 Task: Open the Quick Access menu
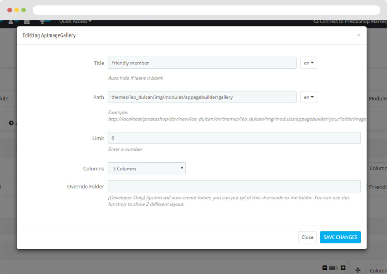pos(75,22)
